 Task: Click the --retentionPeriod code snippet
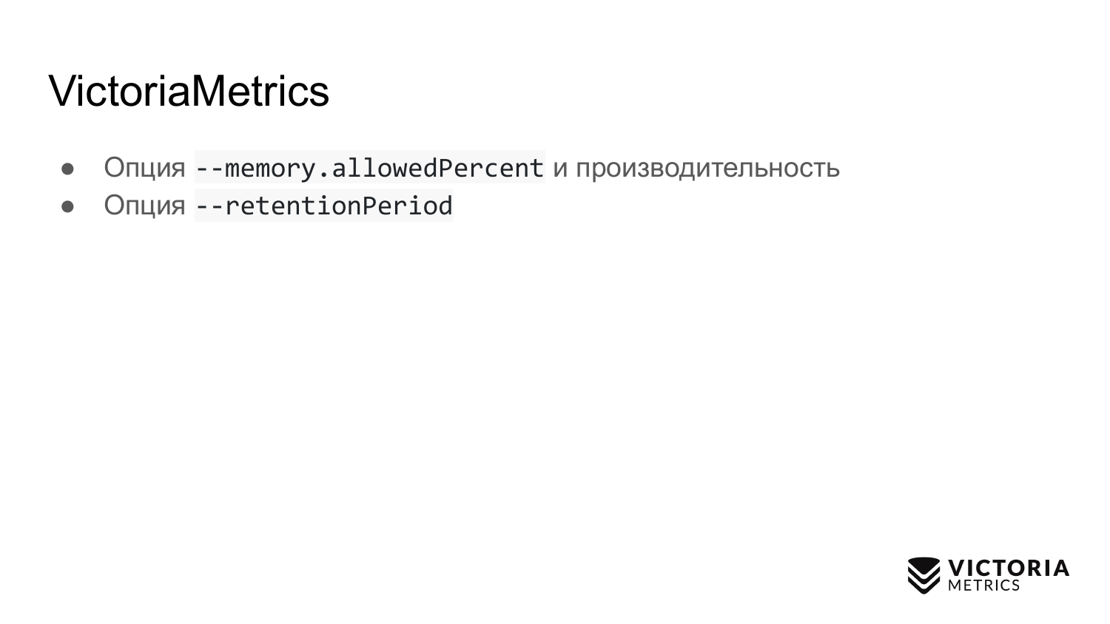point(323,206)
